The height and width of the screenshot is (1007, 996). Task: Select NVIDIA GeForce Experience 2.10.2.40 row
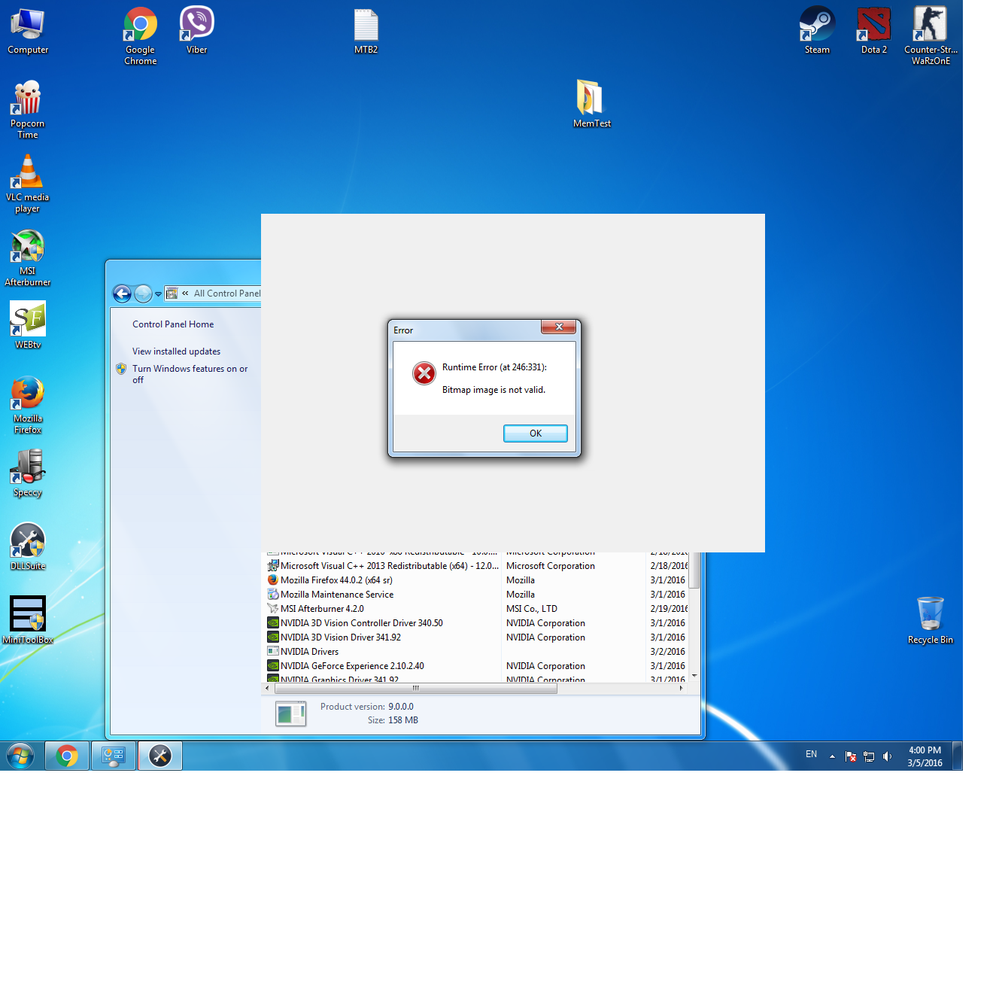477,666
